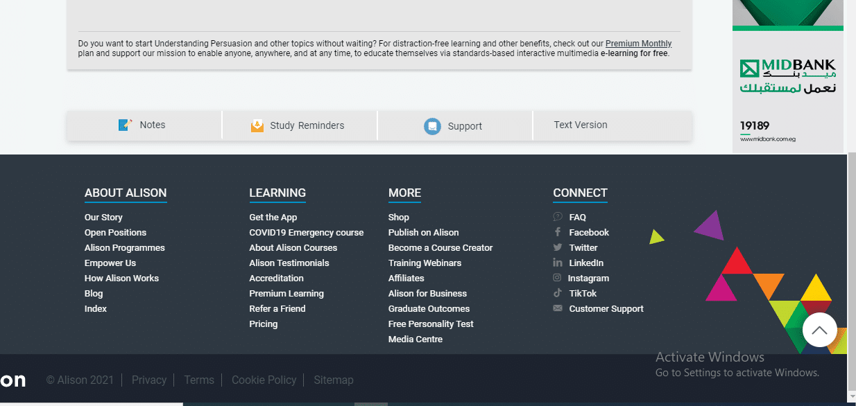This screenshot has height=406, width=856.
Task: Open the Get the App link
Action: pyautogui.click(x=273, y=217)
